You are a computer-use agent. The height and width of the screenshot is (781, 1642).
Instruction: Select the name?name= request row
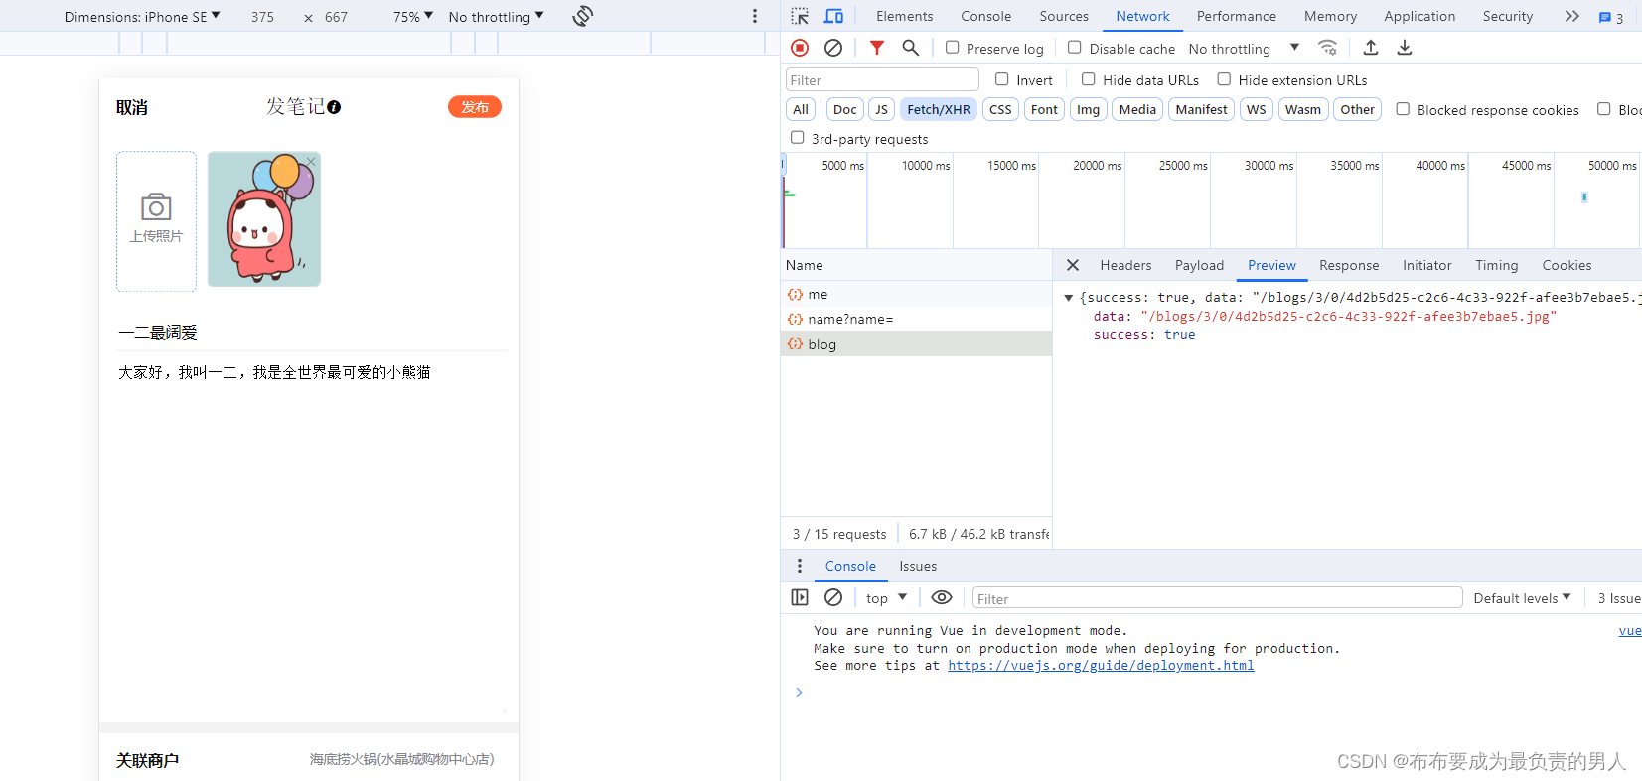tap(916, 319)
